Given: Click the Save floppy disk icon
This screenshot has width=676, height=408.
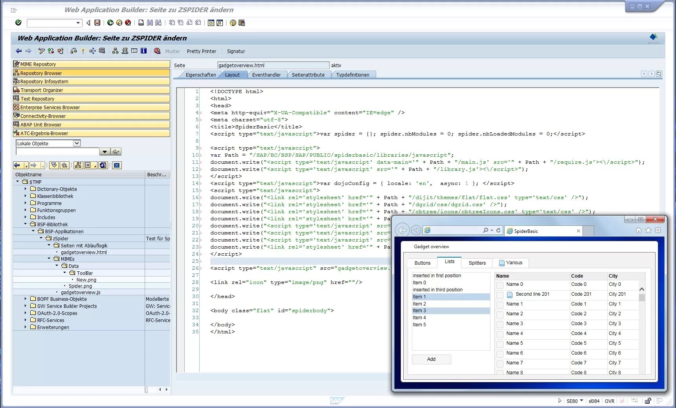Looking at the screenshot, I should coord(97,23).
